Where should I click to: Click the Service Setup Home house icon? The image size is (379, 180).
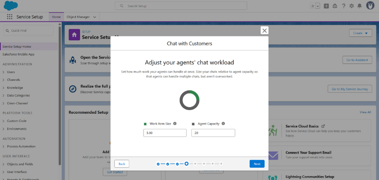tap(74, 35)
